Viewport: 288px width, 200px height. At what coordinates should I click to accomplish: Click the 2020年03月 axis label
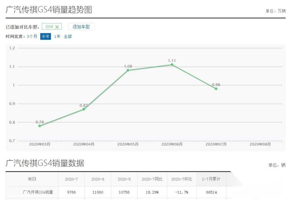pos(40,144)
